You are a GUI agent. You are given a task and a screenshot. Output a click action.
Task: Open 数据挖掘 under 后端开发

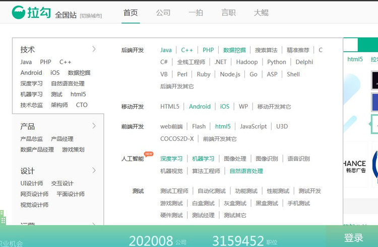tap(234, 50)
